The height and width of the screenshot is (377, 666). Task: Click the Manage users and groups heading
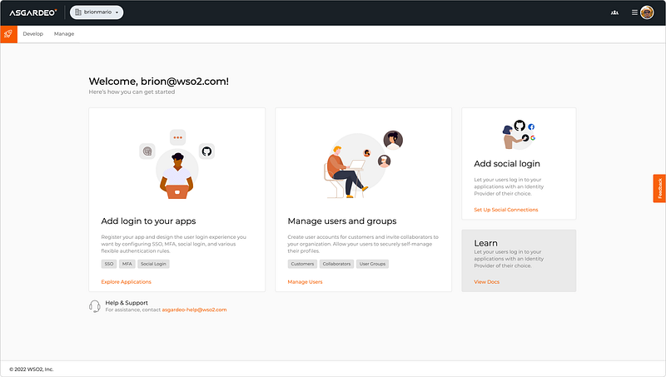coord(342,221)
